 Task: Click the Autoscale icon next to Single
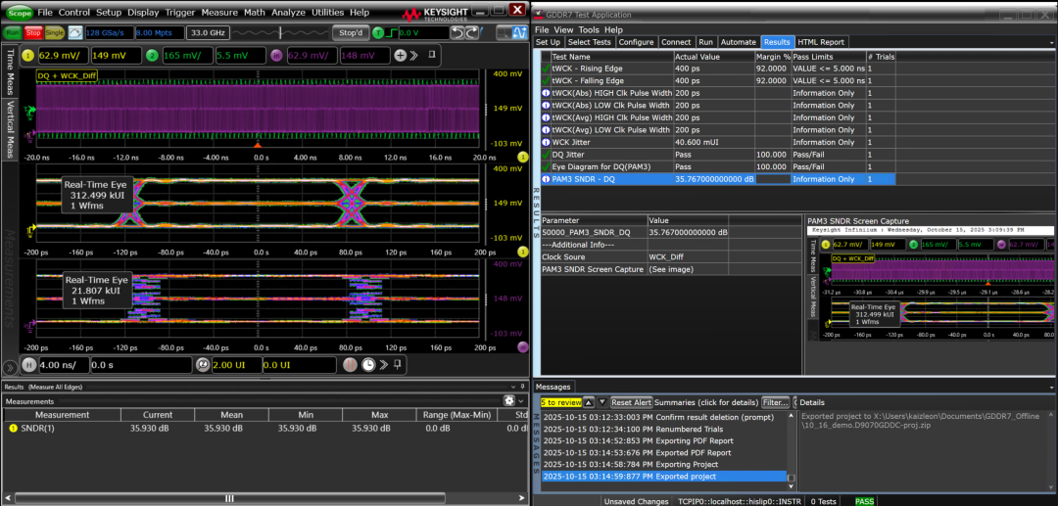coord(74,32)
